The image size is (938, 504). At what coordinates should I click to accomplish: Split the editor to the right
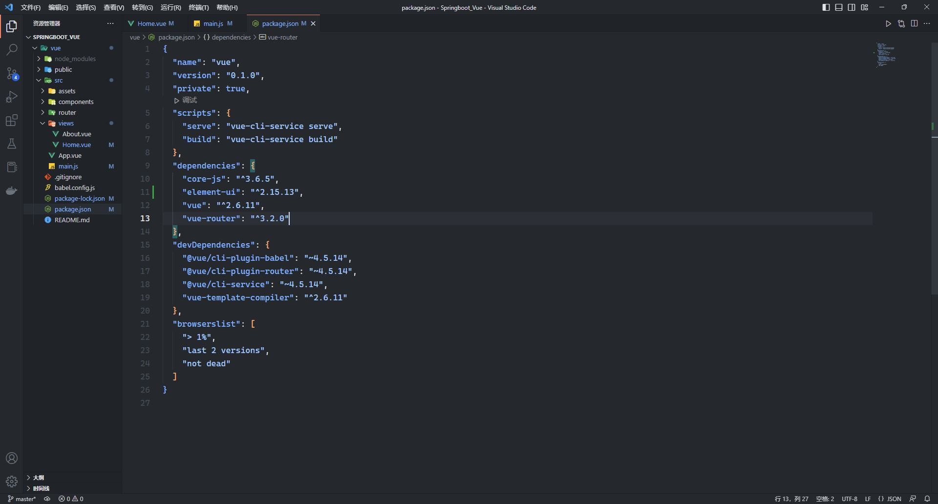pyautogui.click(x=914, y=23)
